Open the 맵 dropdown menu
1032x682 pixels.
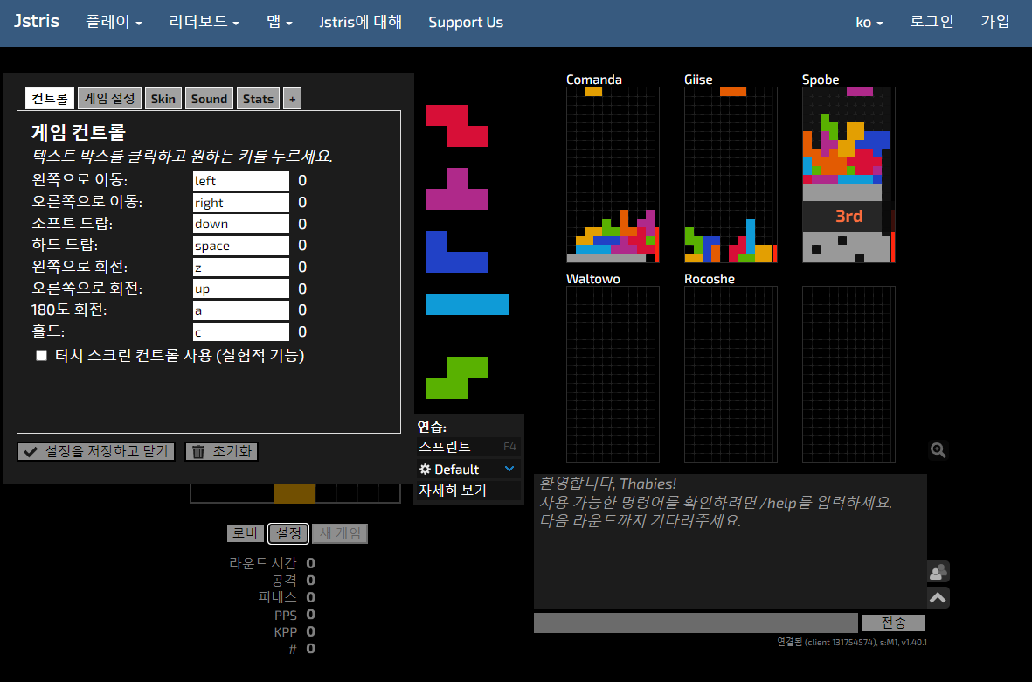click(x=279, y=22)
